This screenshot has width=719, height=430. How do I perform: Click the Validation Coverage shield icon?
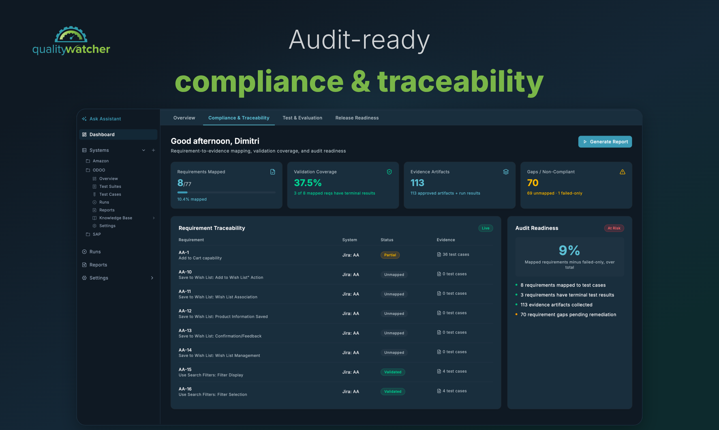[389, 172]
